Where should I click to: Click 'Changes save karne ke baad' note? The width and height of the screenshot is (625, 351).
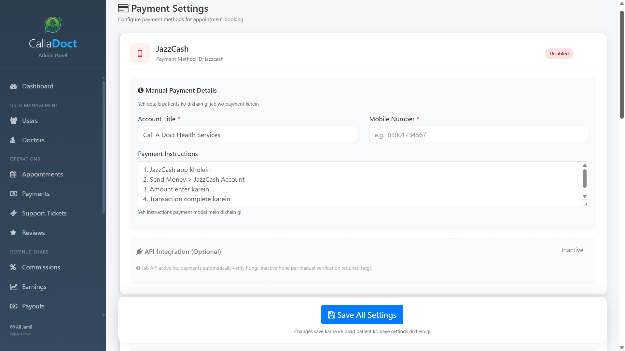362,331
